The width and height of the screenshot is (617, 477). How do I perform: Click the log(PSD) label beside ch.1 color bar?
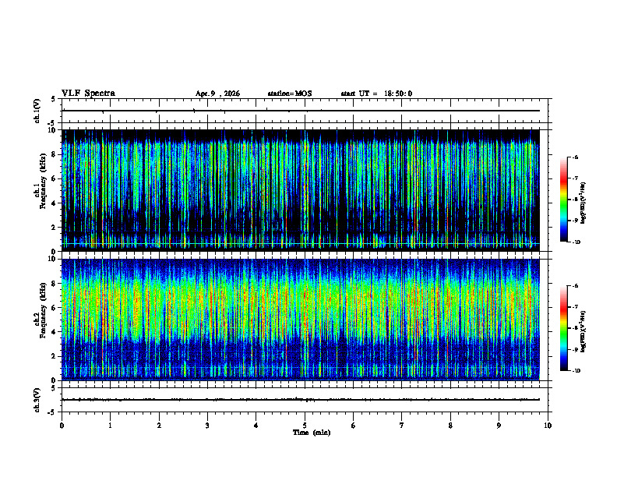pyautogui.click(x=584, y=203)
